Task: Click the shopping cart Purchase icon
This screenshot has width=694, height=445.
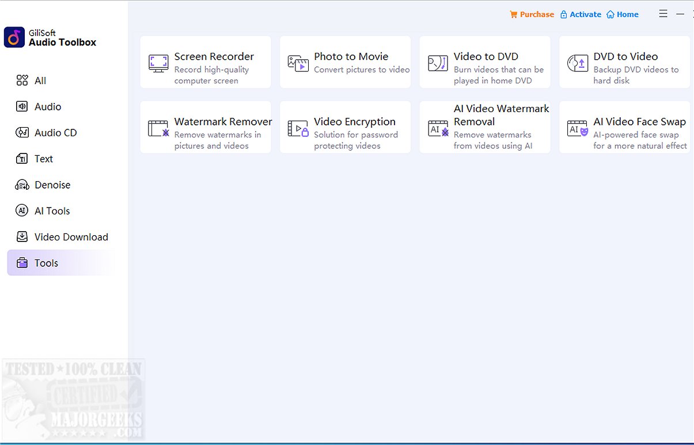Action: click(513, 14)
